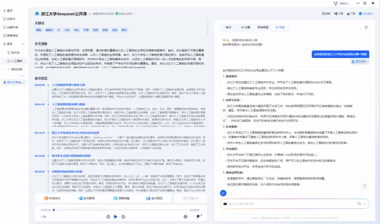Click the home icon beside the title
Screen dimensions: 380x224
click(37, 14)
